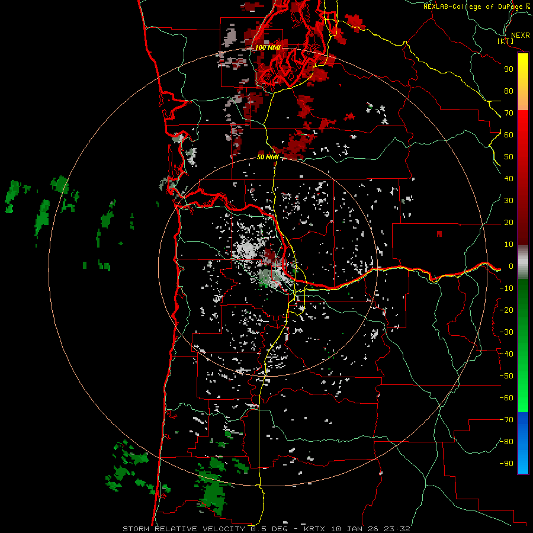The image size is (533, 533).
Task: Select the 80 value on velocity scale
Action: 509,91
